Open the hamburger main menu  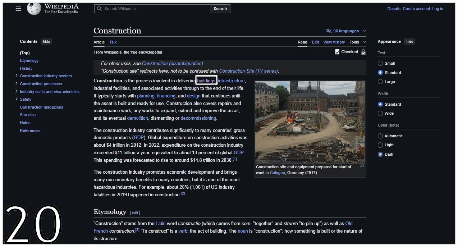(18, 9)
